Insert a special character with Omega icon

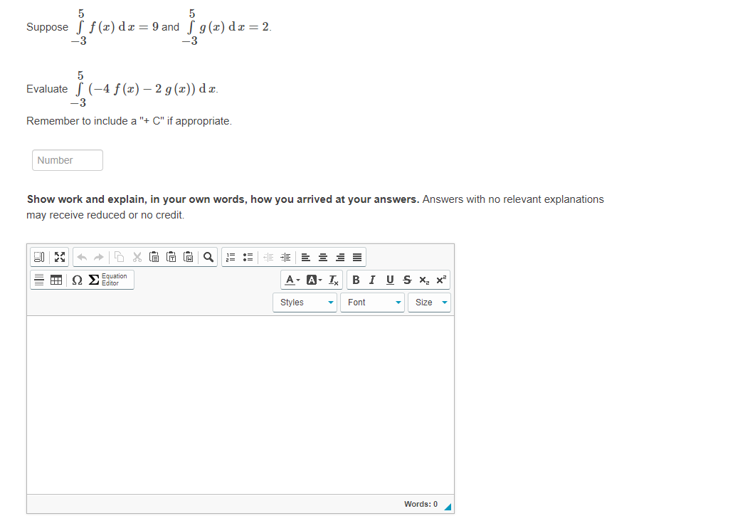click(x=77, y=280)
